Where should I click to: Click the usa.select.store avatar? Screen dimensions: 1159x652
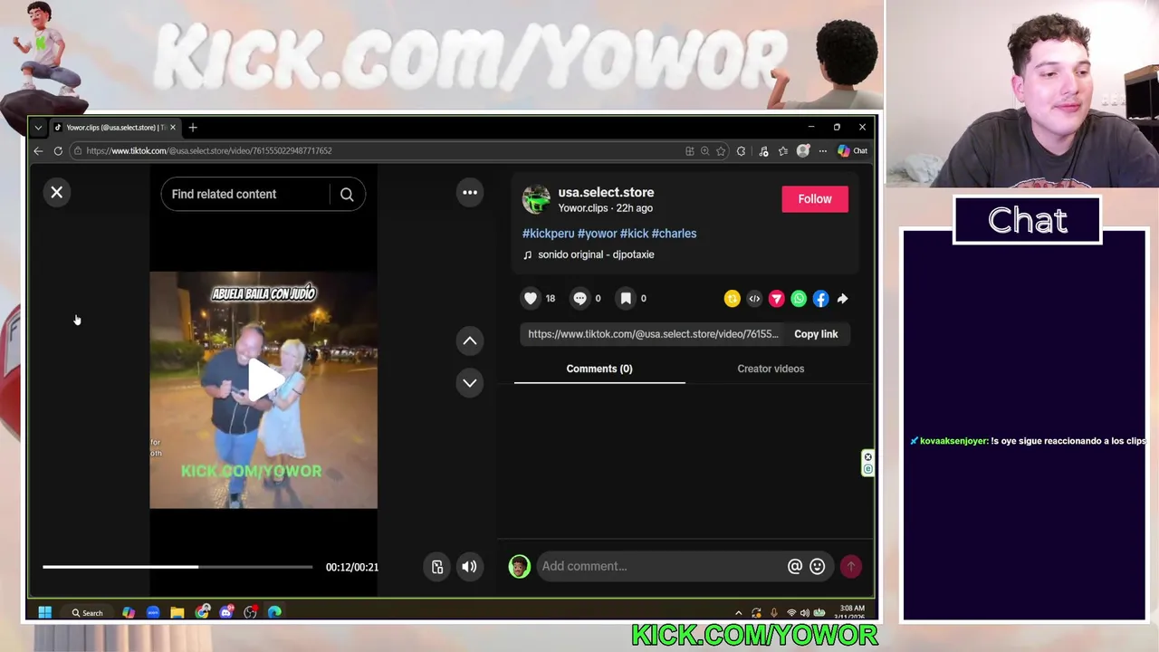coord(536,199)
